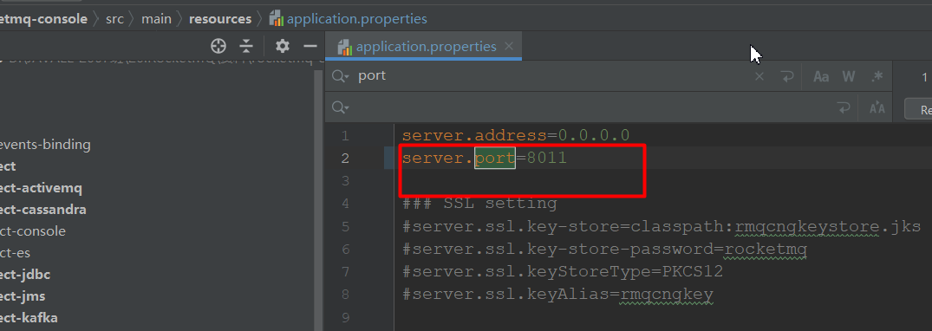Viewport: 932px width, 331px height.
Task: Hide the project tool window
Action: 310,46
